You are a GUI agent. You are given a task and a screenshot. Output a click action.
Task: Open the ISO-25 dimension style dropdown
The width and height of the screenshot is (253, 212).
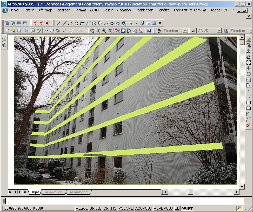tap(219, 31)
